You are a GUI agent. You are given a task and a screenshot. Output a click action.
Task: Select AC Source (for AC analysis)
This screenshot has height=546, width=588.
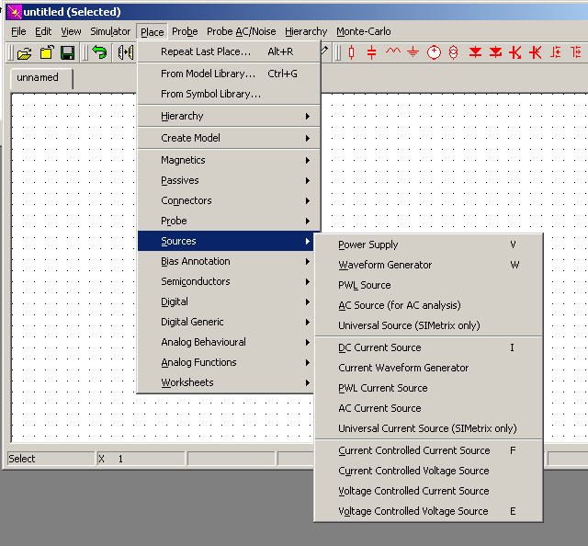pos(428,305)
